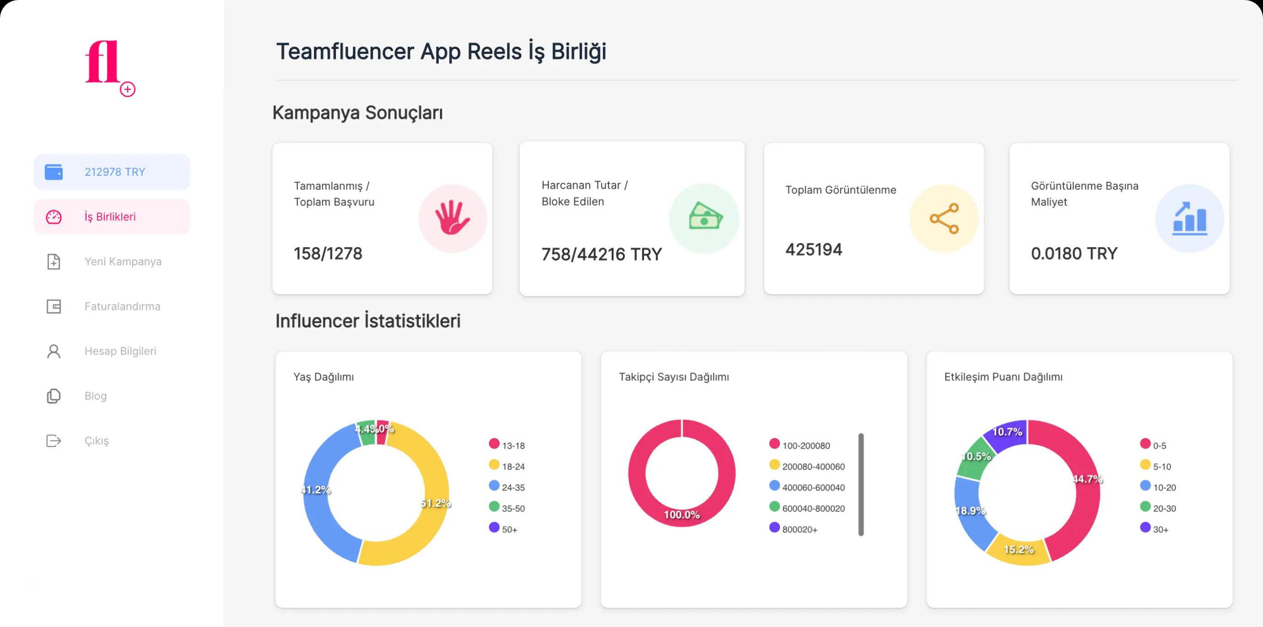The width and height of the screenshot is (1263, 627).
Task: Toggle the 800020+ follower legend dot
Action: [x=775, y=528]
